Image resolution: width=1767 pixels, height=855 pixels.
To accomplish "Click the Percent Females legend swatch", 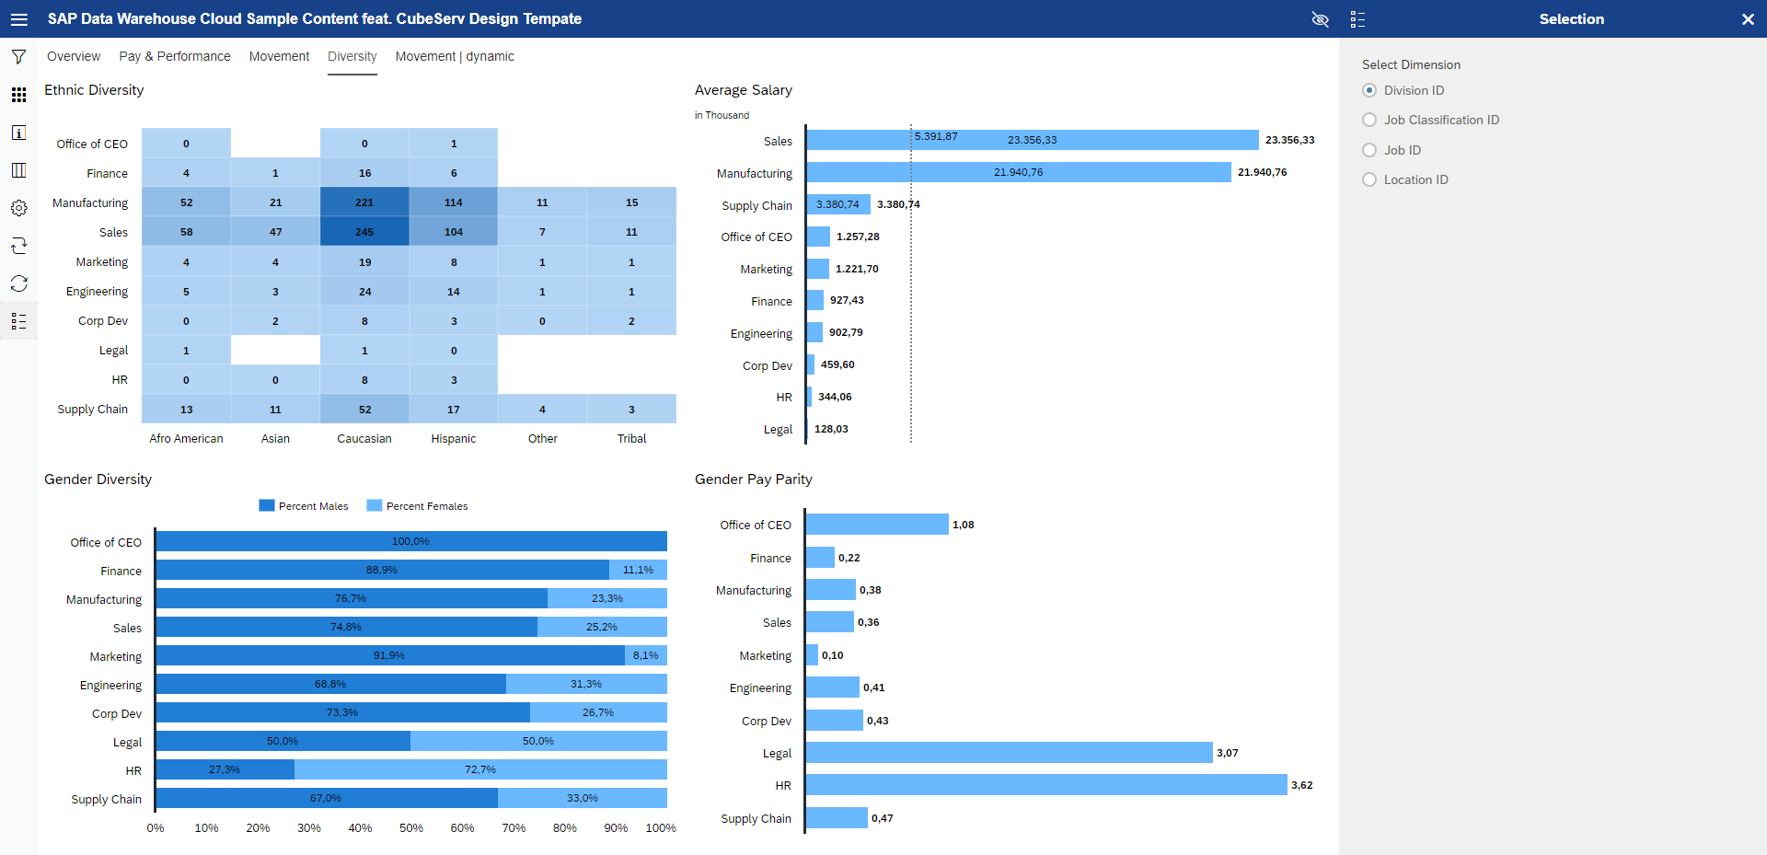I will click(x=374, y=505).
